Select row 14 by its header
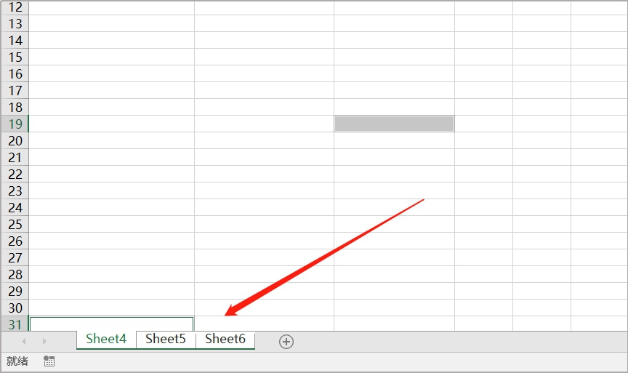The image size is (628, 373). tap(15, 40)
